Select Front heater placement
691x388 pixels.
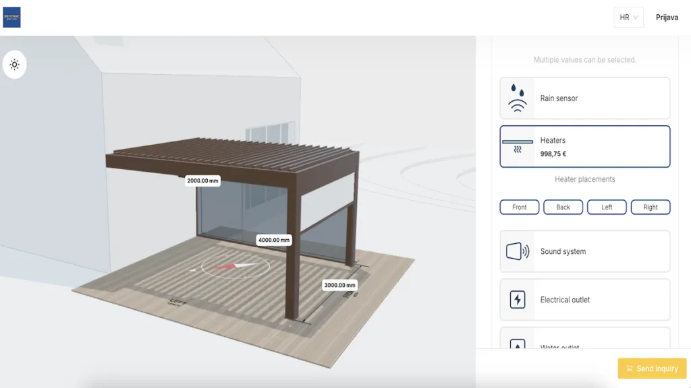[519, 207]
